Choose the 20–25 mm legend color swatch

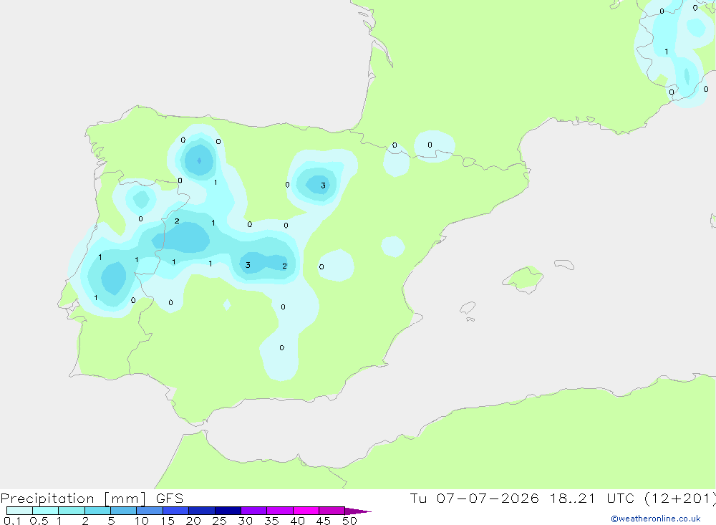coord(202,511)
